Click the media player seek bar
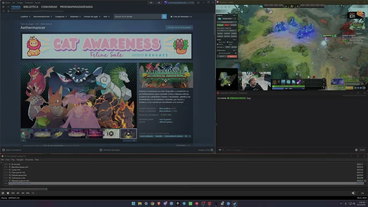 (x=184, y=189)
